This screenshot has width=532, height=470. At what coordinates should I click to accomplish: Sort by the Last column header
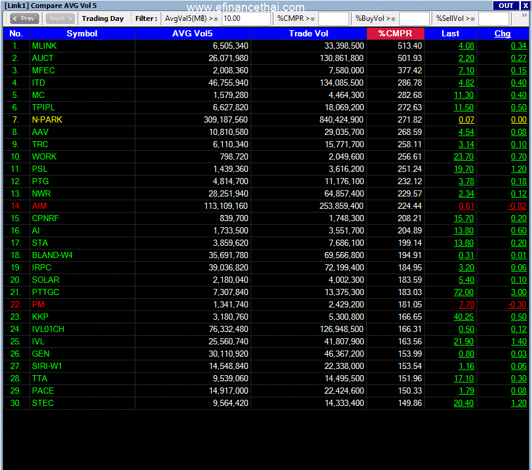point(451,34)
